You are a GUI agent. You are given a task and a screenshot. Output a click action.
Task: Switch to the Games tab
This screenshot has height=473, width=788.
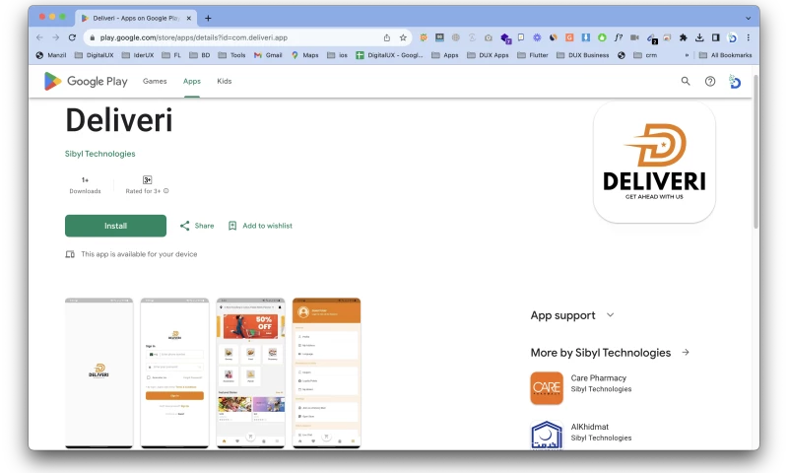[x=155, y=81]
